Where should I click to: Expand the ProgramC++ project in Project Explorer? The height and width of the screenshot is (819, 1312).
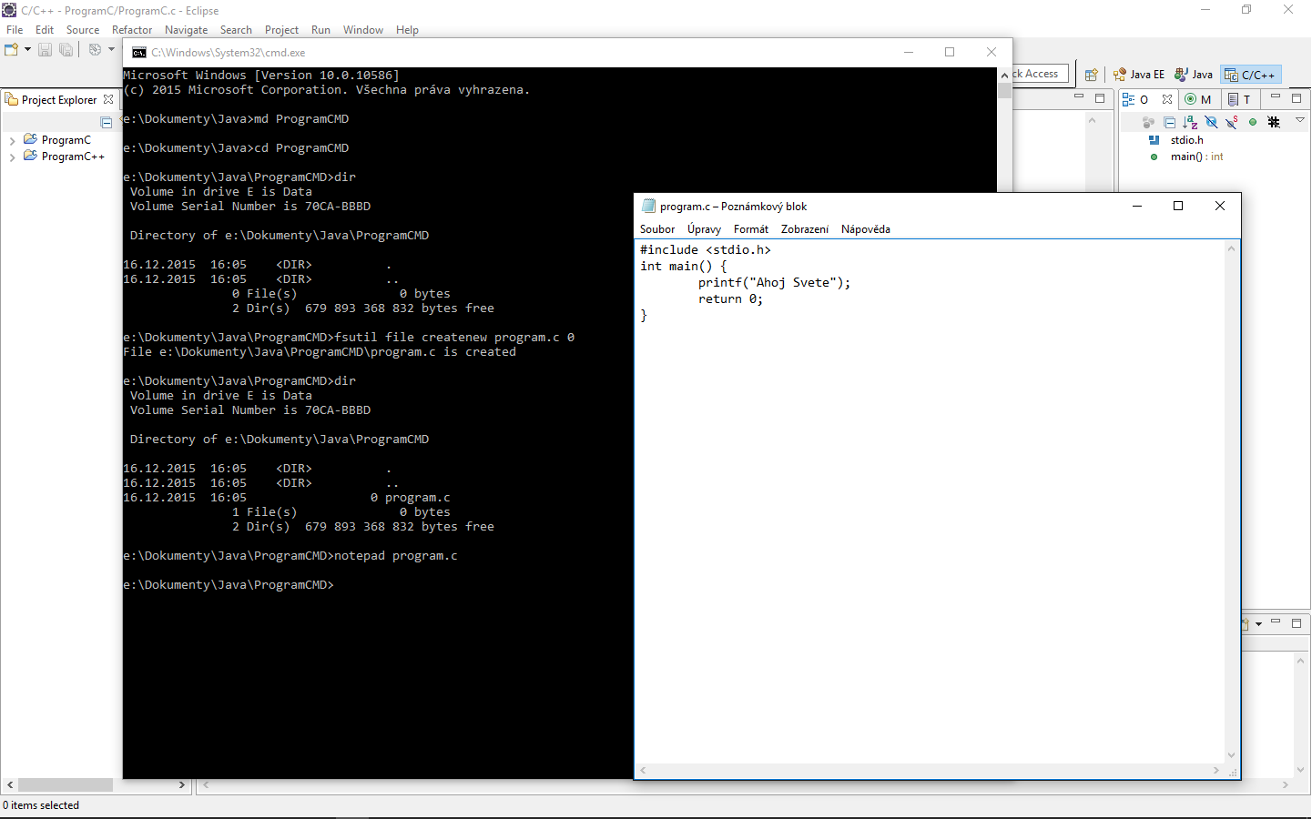[x=14, y=156]
